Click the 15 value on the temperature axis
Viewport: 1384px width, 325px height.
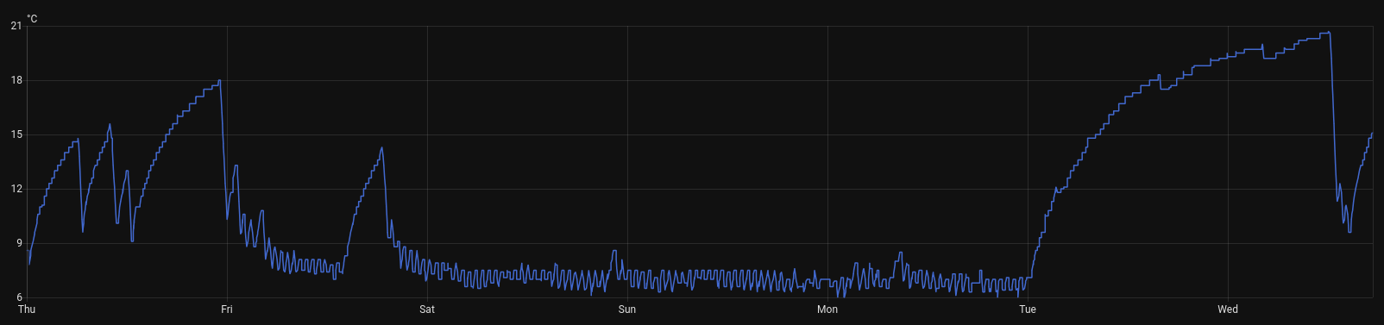16,134
